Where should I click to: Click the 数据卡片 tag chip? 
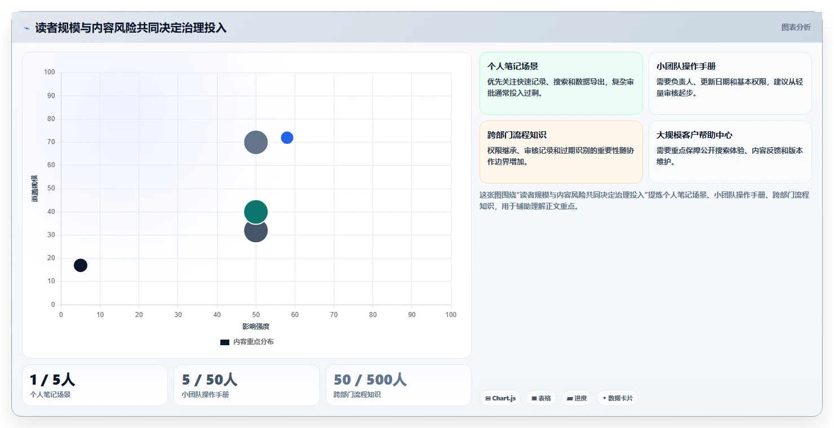[618, 398]
